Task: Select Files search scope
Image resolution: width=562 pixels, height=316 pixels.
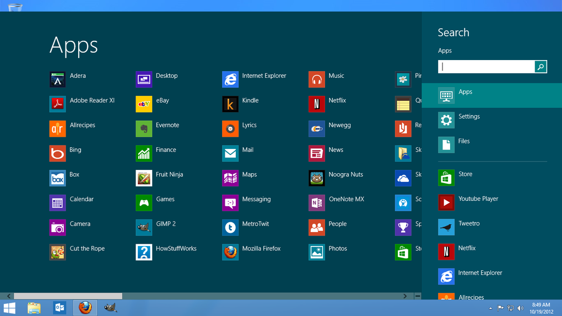Action: (x=491, y=145)
